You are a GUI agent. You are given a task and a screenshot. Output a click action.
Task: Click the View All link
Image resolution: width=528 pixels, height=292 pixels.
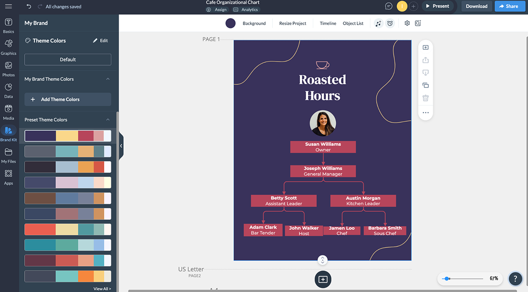pyautogui.click(x=102, y=289)
